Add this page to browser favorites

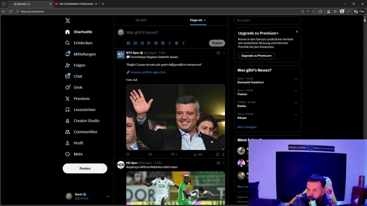(314, 11)
